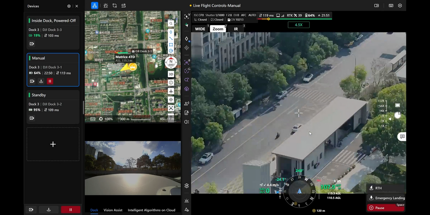Click the alarm beacon icon in top toolbar
430x215 pixels.
[105, 6]
